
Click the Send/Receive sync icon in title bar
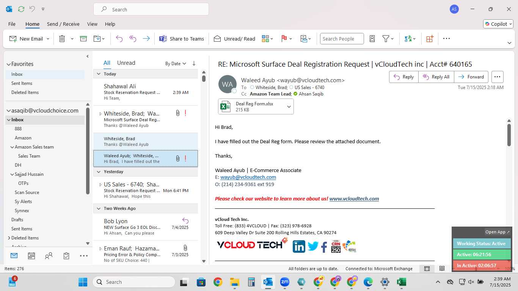(x=21, y=9)
